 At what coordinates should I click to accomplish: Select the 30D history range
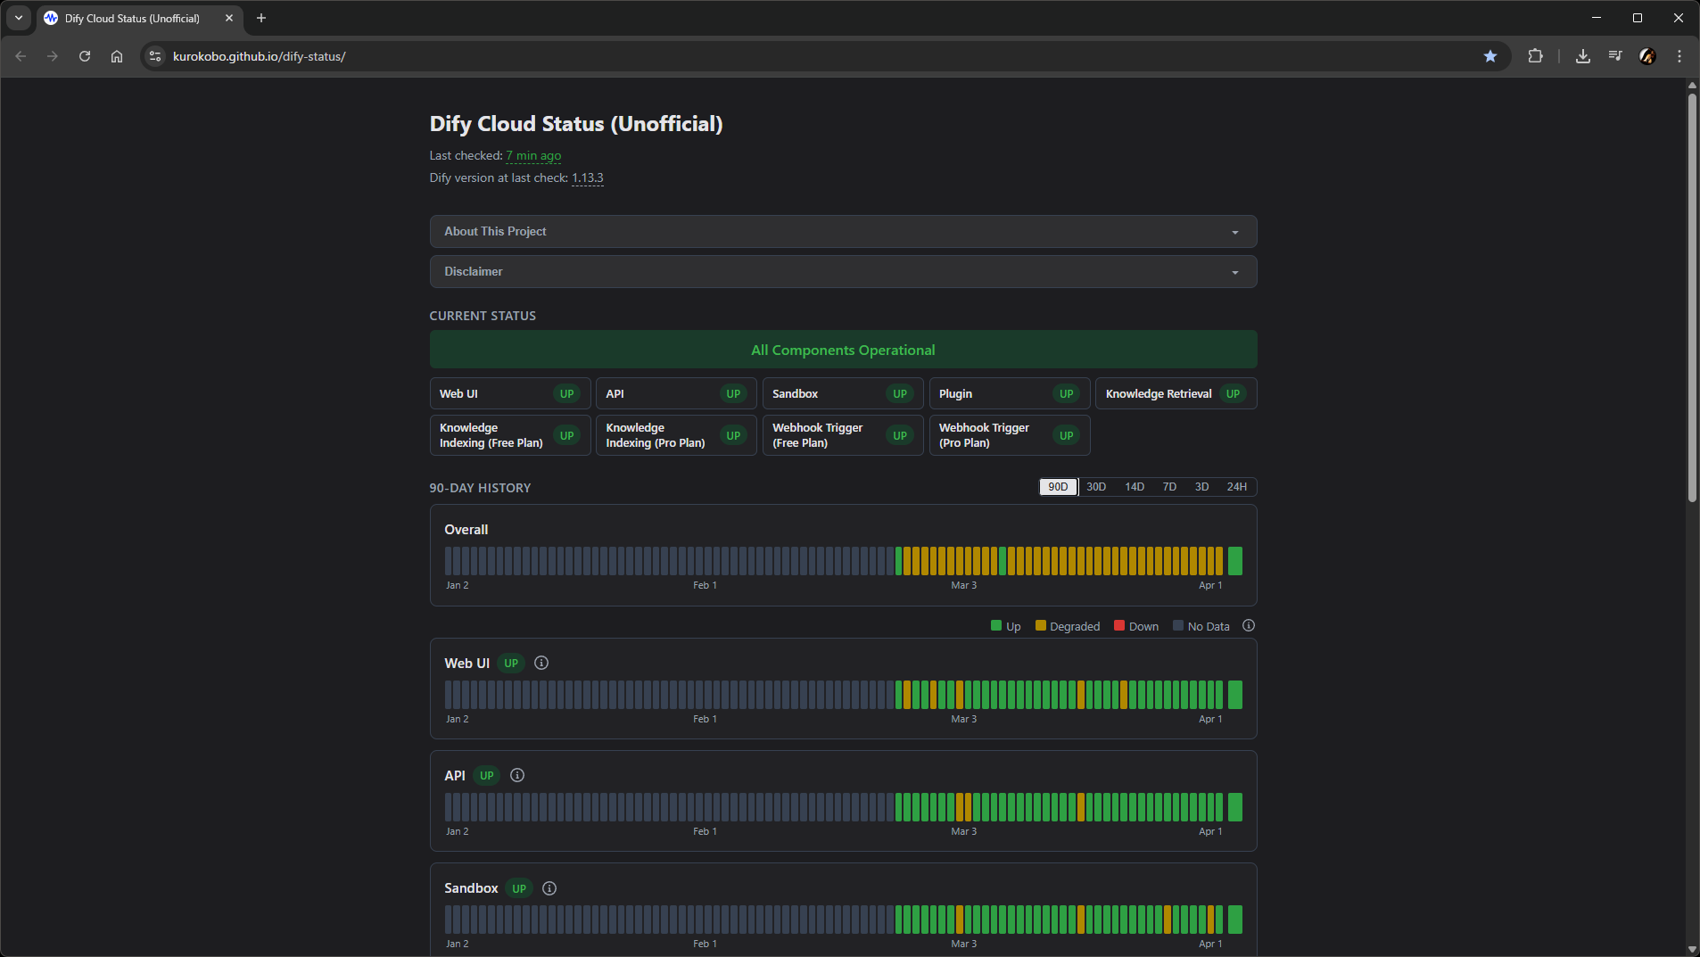click(x=1096, y=487)
